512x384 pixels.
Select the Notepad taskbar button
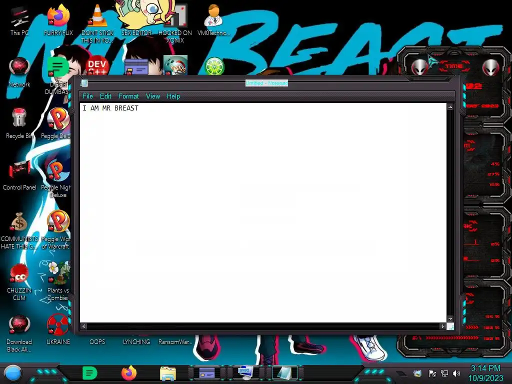click(284, 372)
